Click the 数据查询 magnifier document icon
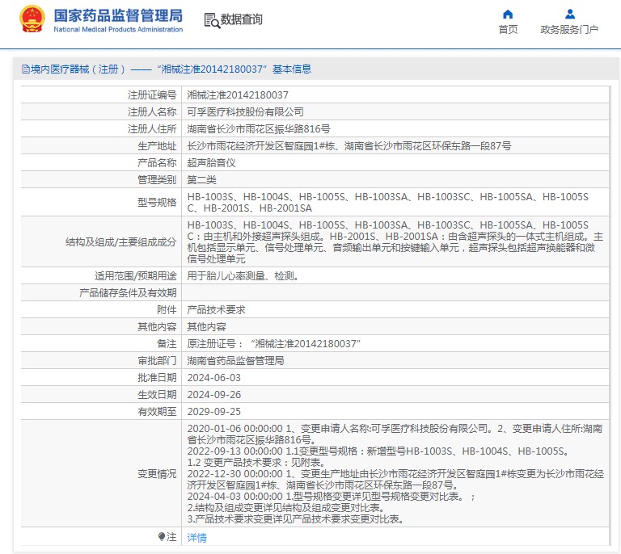Screen dimensions: 621x554 click(211, 20)
